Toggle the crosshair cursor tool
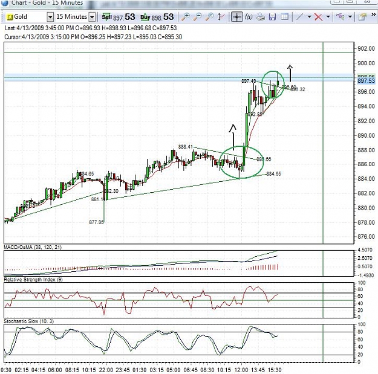This screenshot has width=378, height=374. click(236, 17)
